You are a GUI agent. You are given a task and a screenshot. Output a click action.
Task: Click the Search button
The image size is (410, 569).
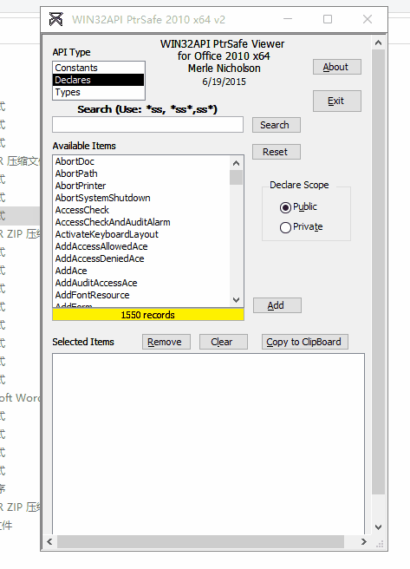277,125
